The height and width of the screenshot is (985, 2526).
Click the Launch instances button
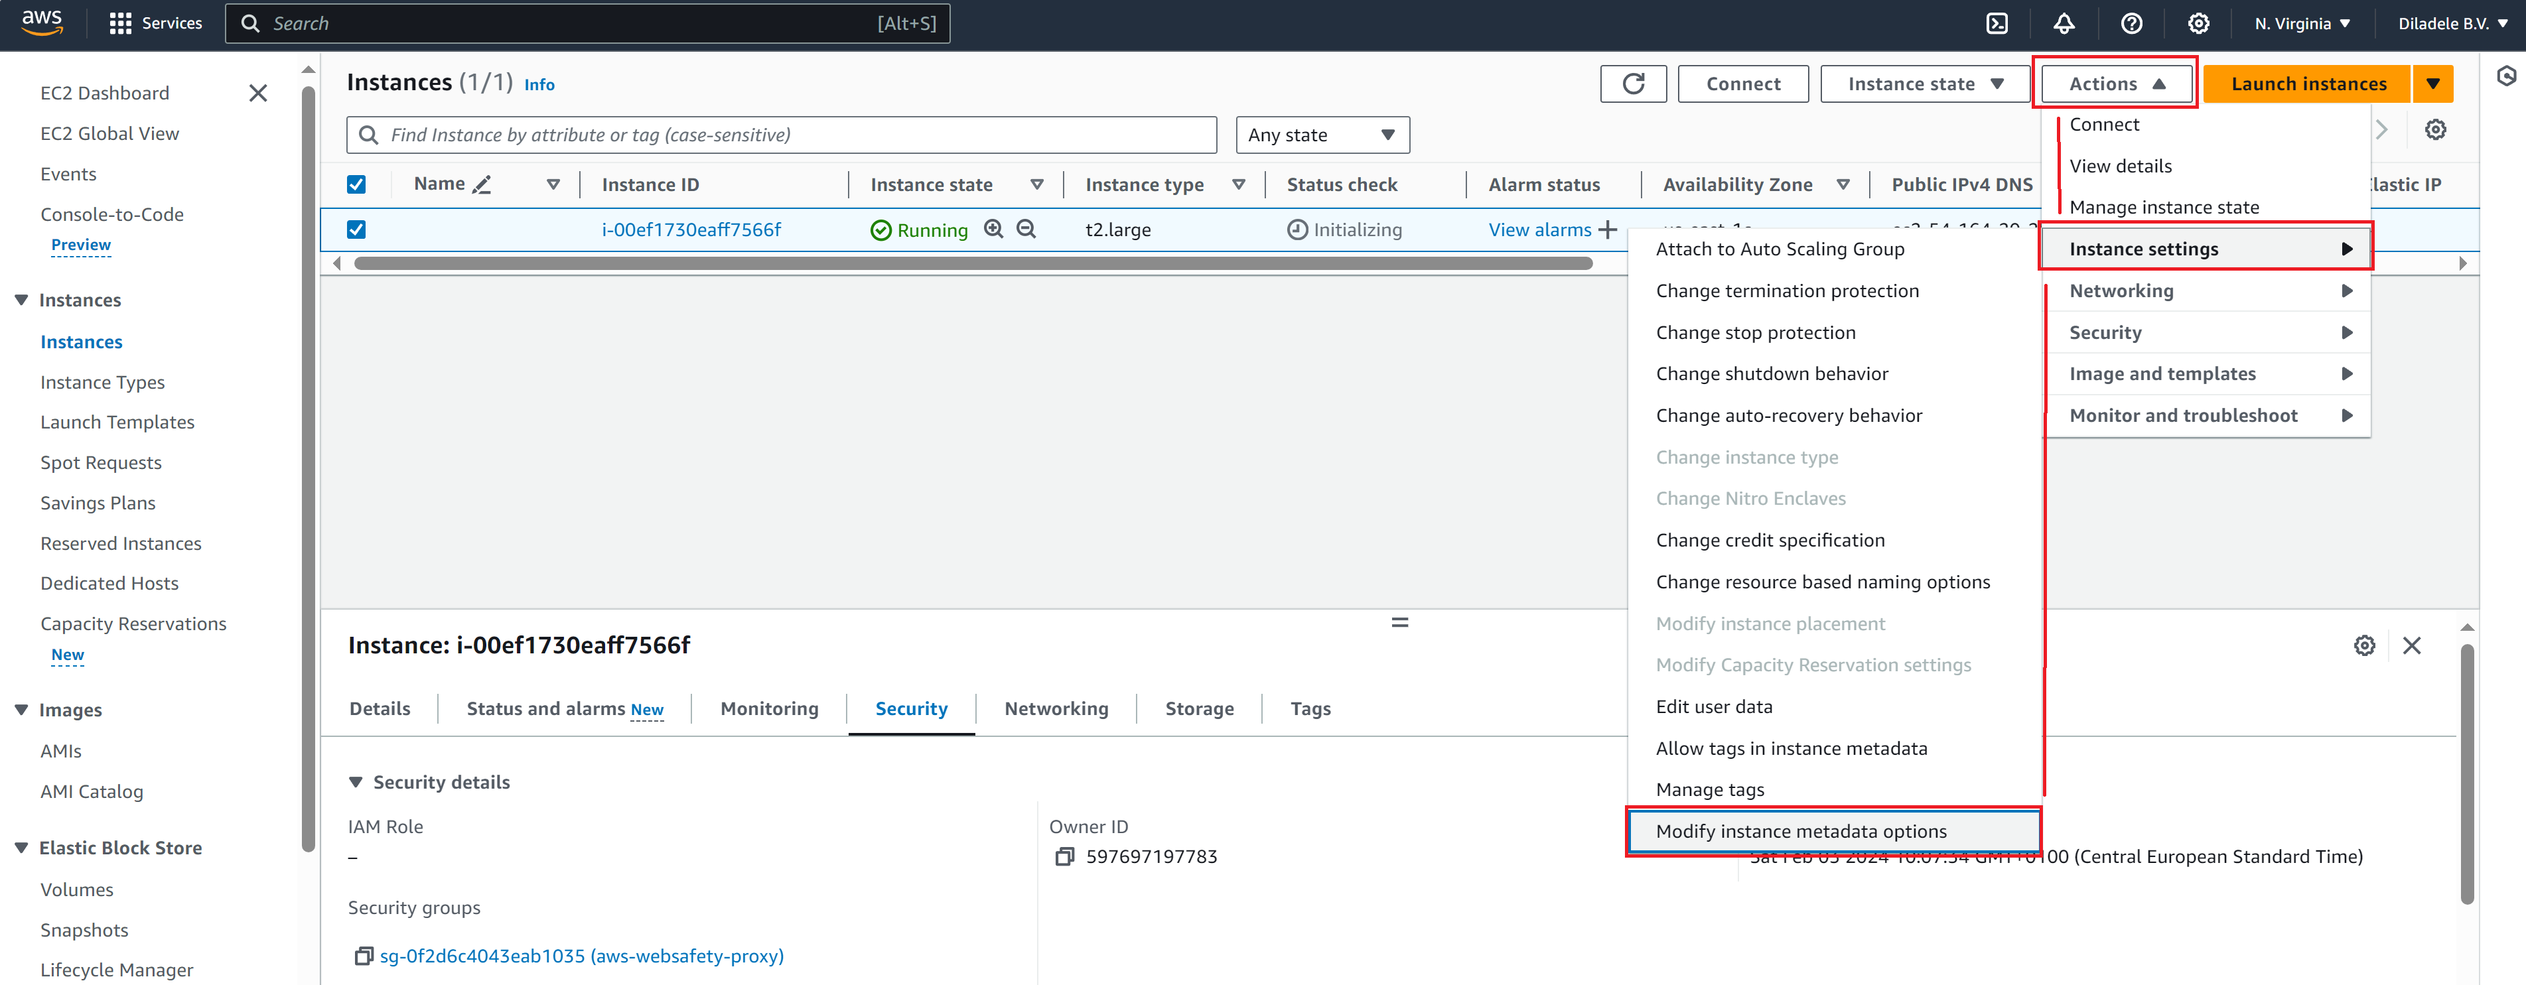tap(2308, 84)
